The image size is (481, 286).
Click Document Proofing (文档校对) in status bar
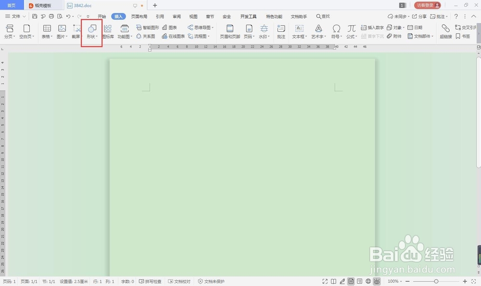coord(179,281)
